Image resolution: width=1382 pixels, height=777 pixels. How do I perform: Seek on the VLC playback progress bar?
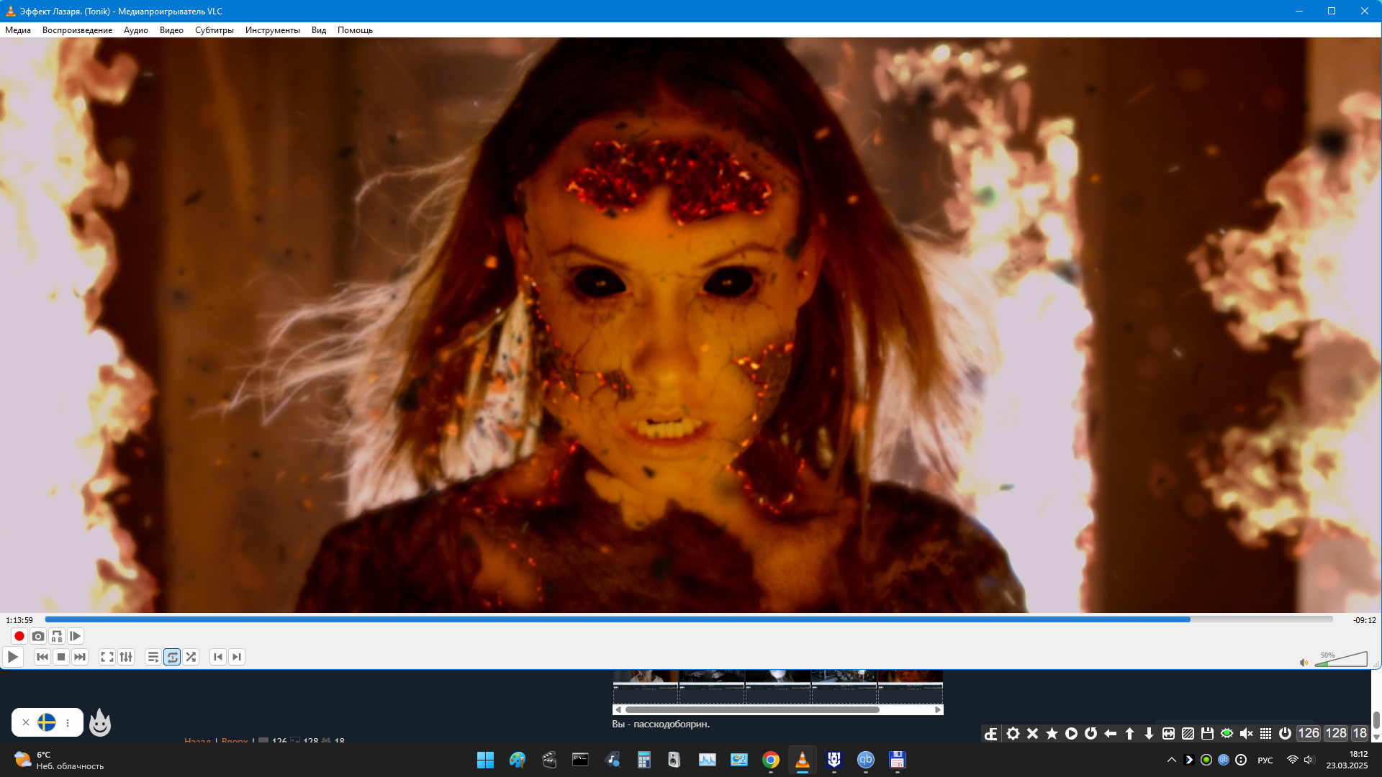coord(689,619)
